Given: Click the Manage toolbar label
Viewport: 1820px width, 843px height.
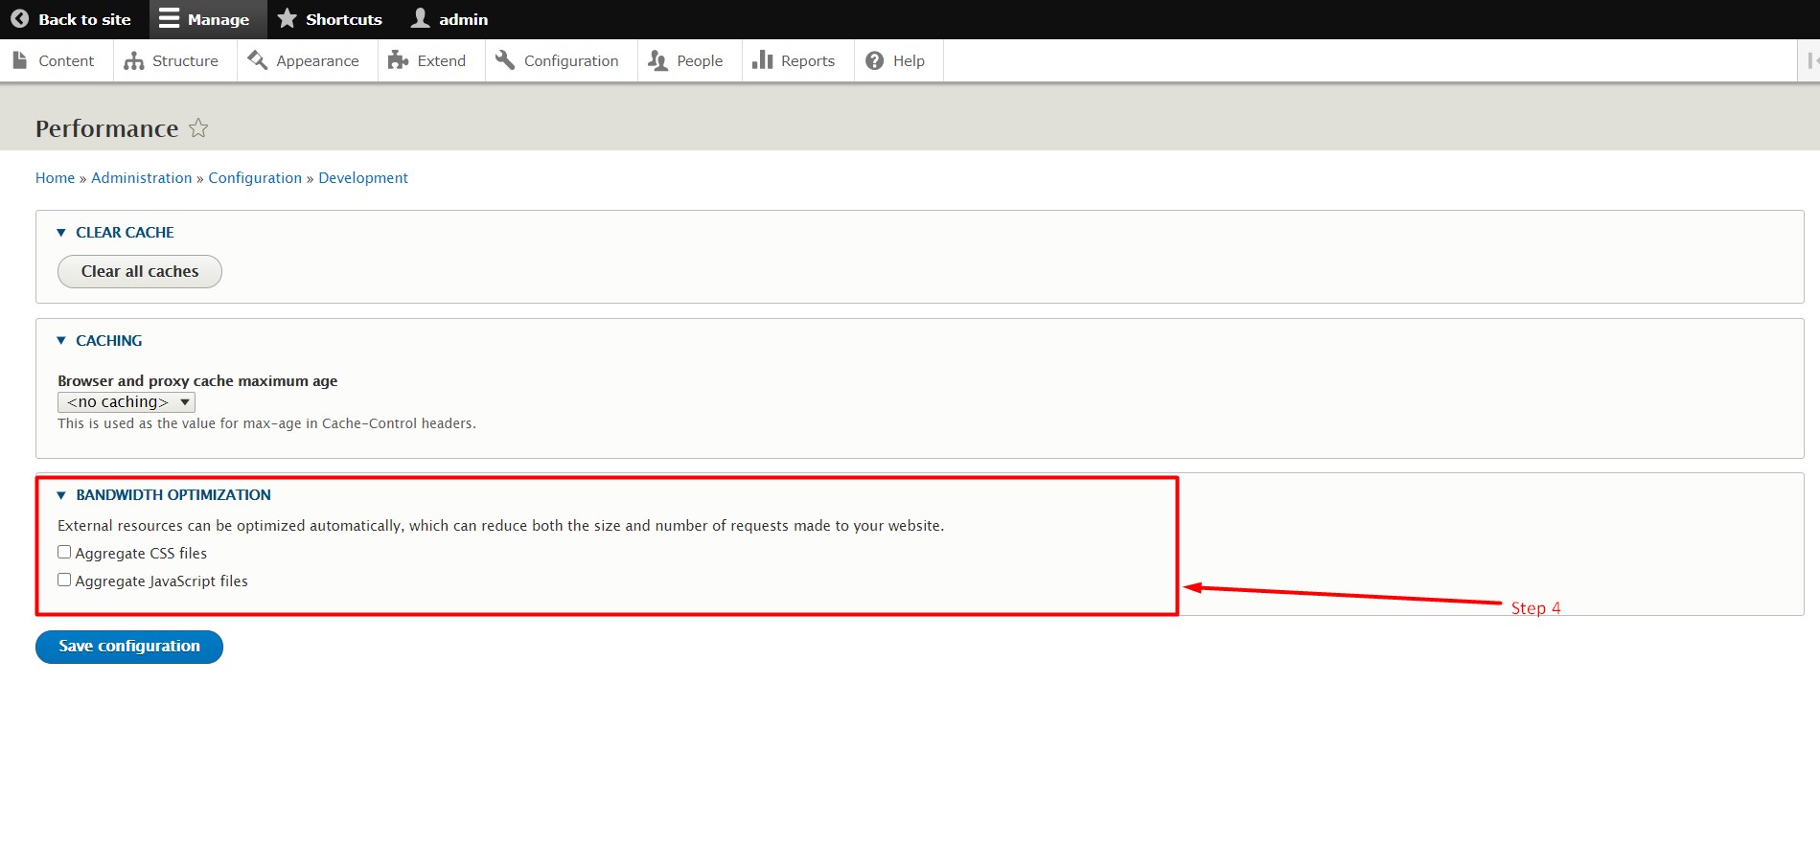Looking at the screenshot, I should pos(219,19).
